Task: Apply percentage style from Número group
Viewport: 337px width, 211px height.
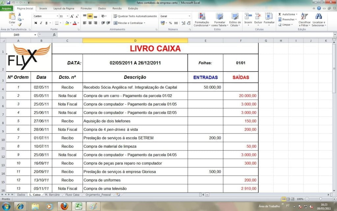Action: pyautogui.click(x=170, y=22)
